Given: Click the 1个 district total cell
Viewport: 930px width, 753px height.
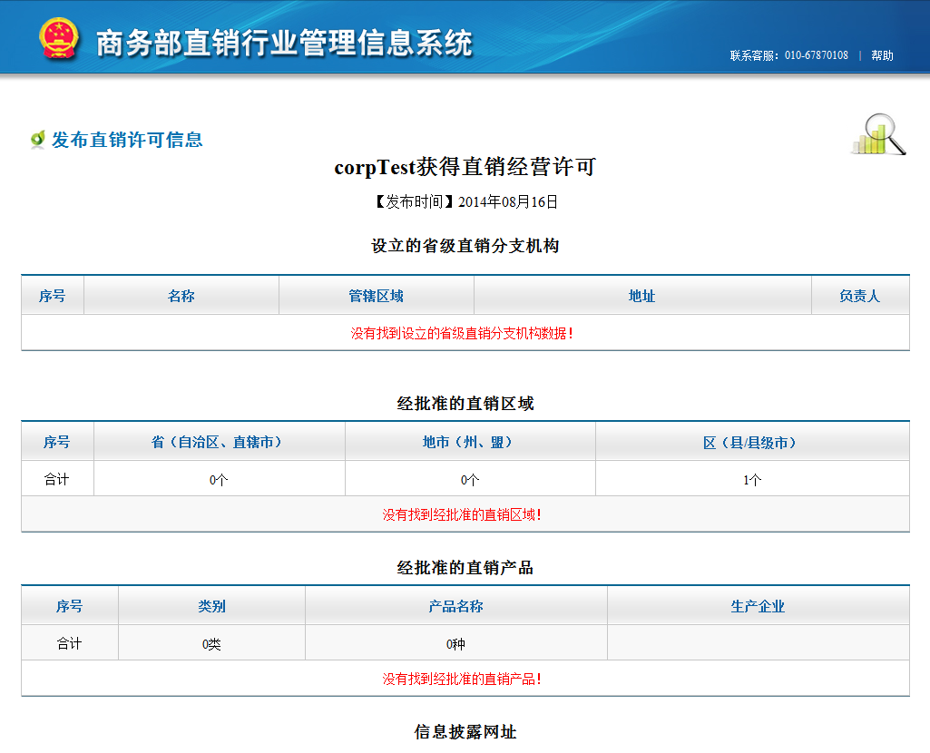Looking at the screenshot, I should [x=752, y=479].
